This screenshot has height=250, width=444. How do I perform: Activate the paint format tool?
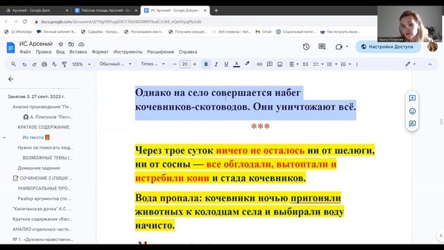pos(65,65)
